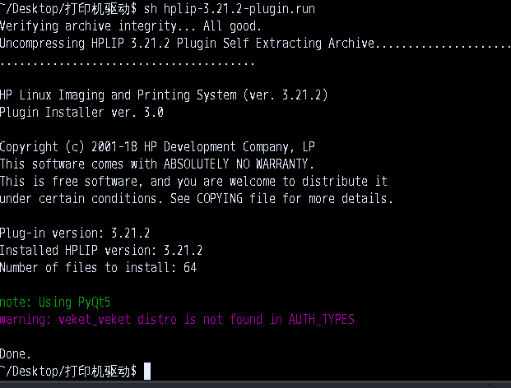511x388 pixels.
Task: Click the 'COPYING' word in the license line
Action: 220,199
